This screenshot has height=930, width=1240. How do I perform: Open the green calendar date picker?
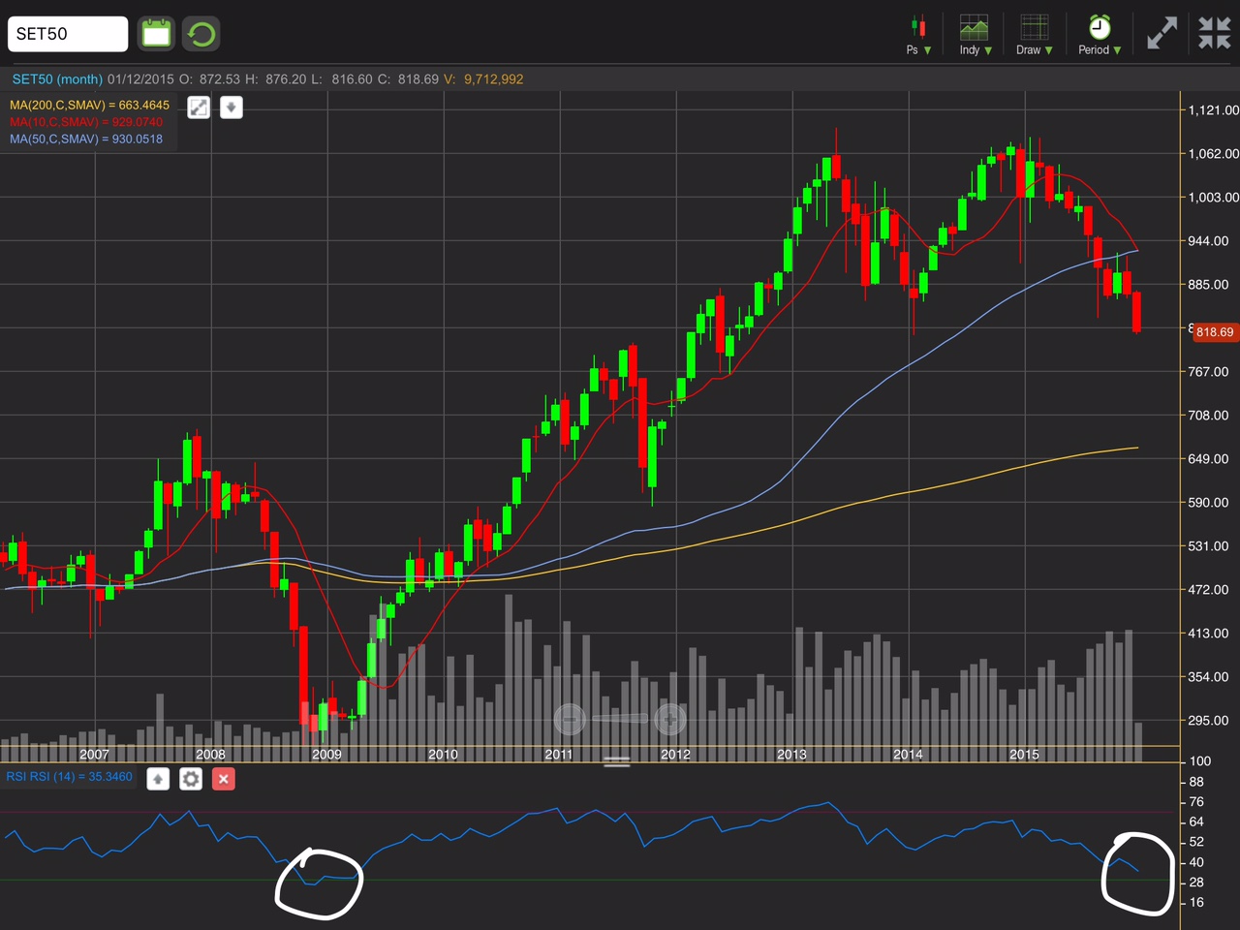coord(156,34)
